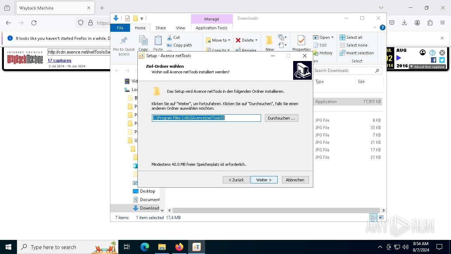Image resolution: width=451 pixels, height=254 pixels.
Task: Open Firefox hamburger application menu
Action: (x=443, y=23)
